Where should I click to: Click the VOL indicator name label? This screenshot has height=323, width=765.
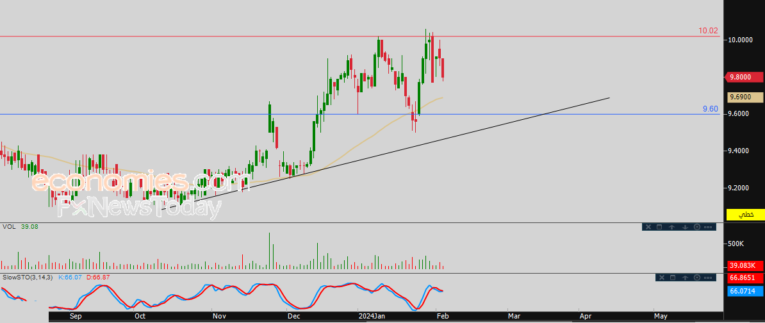tap(9, 227)
